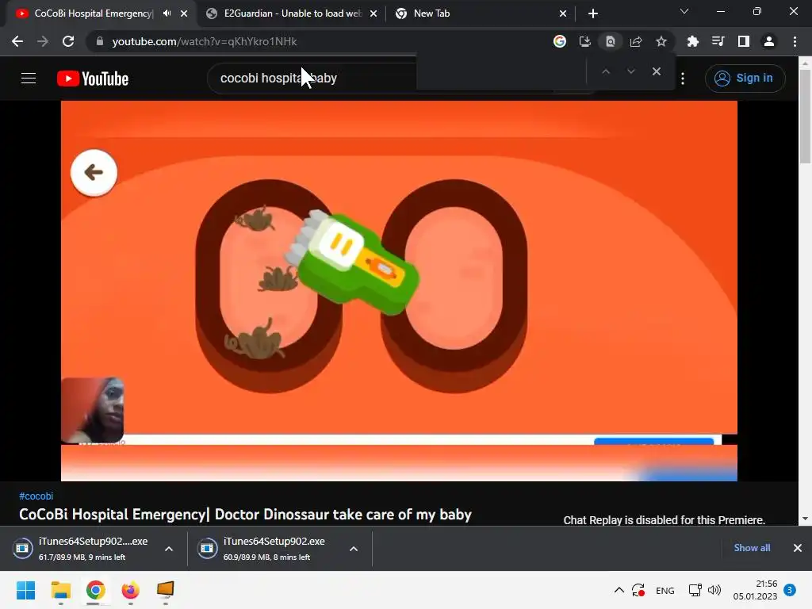This screenshot has width=812, height=609.
Task: Open the Google icon in address bar
Action: coord(559,41)
